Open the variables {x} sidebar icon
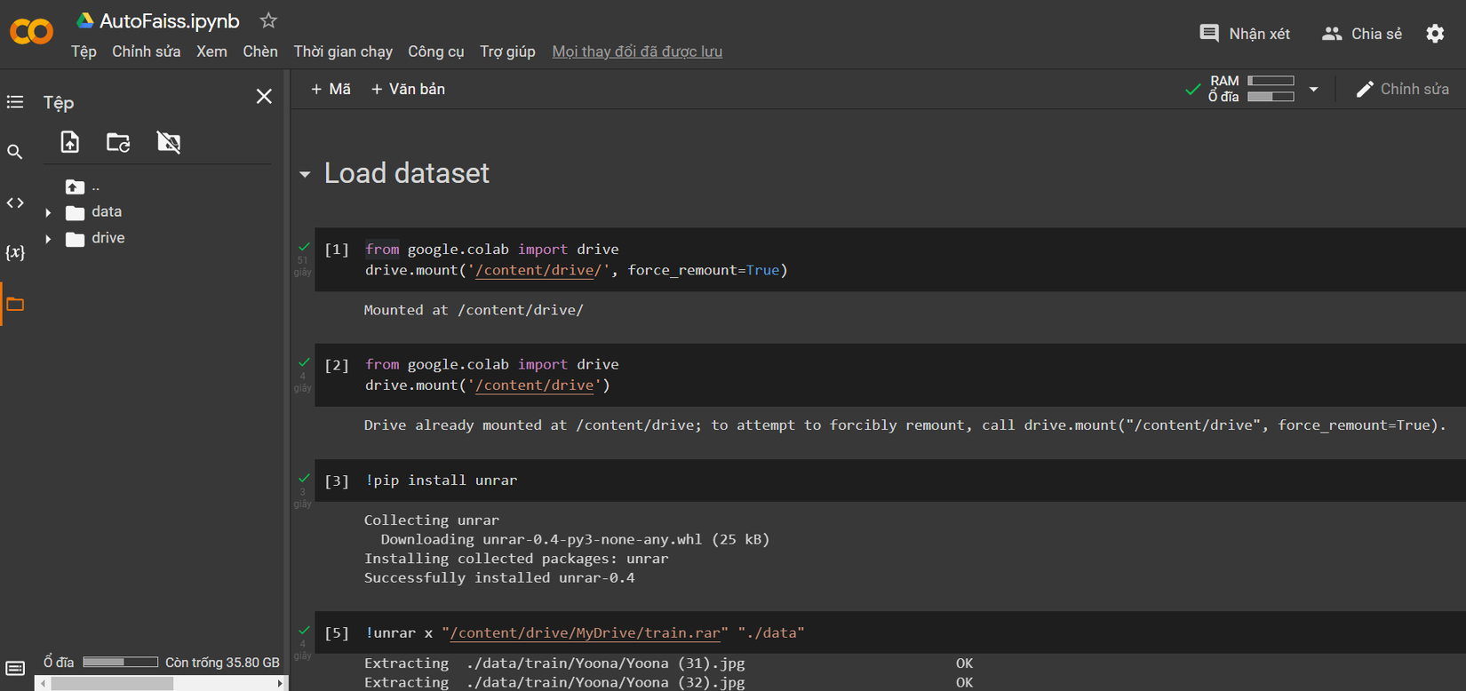This screenshot has width=1466, height=691. [15, 252]
